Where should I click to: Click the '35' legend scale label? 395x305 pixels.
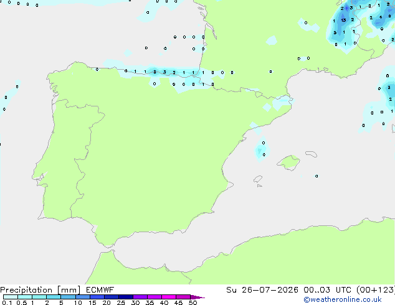(150, 303)
